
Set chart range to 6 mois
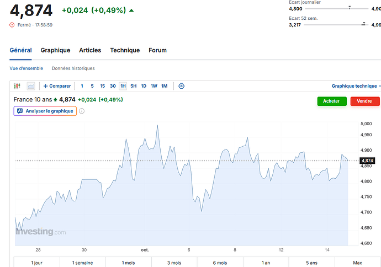coord(220,263)
